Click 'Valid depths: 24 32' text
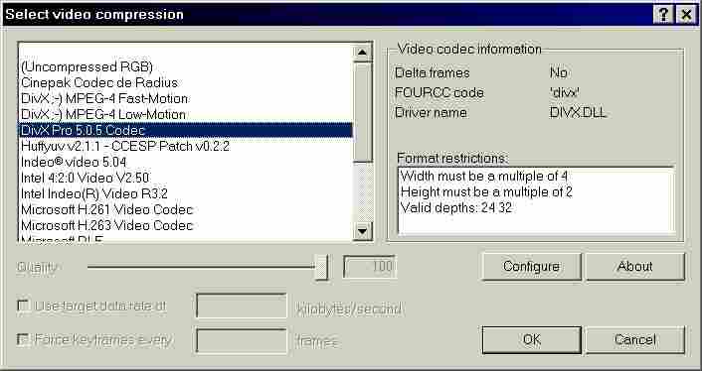The width and height of the screenshot is (702, 371). (456, 208)
